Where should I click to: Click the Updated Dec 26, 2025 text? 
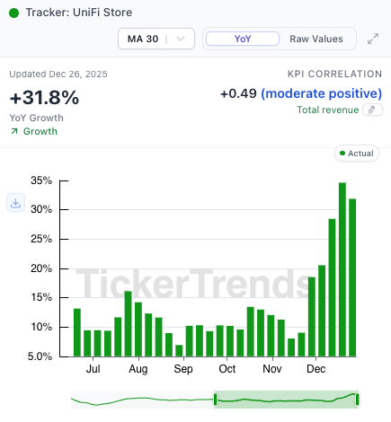pos(58,74)
